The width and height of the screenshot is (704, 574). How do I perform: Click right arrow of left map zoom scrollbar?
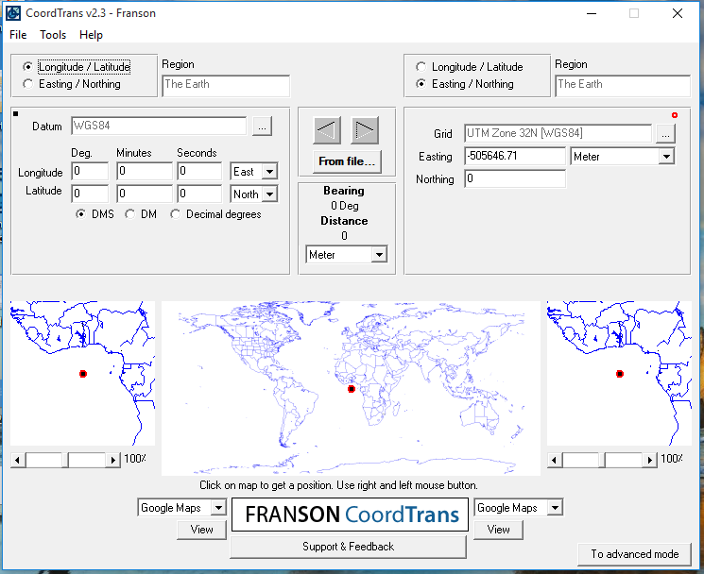point(112,460)
